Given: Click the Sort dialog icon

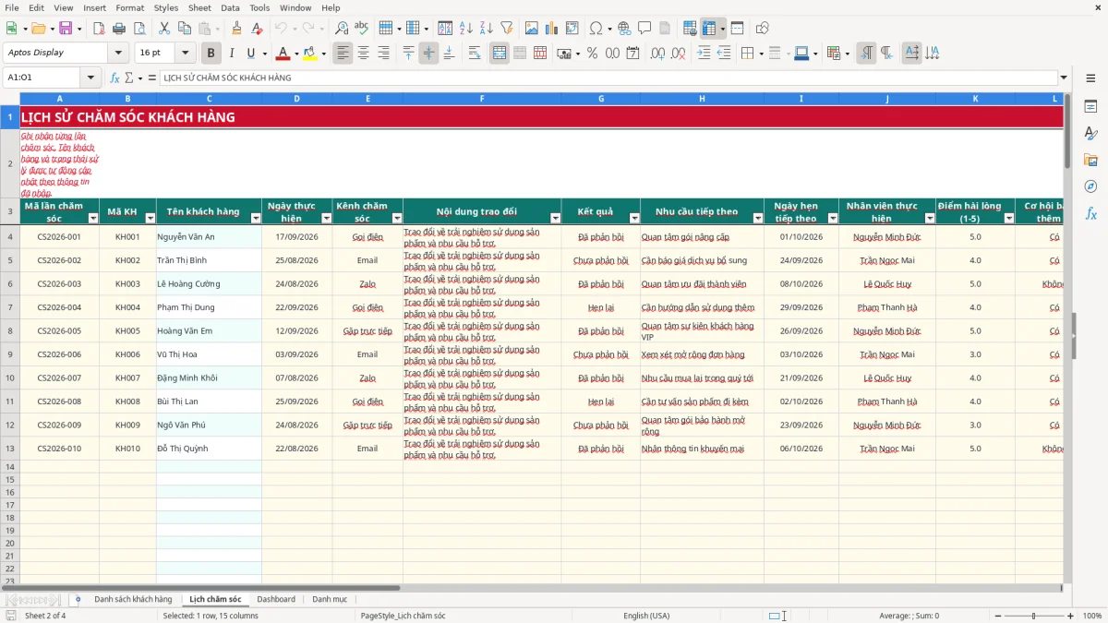Looking at the screenshot, I should pos(445,29).
